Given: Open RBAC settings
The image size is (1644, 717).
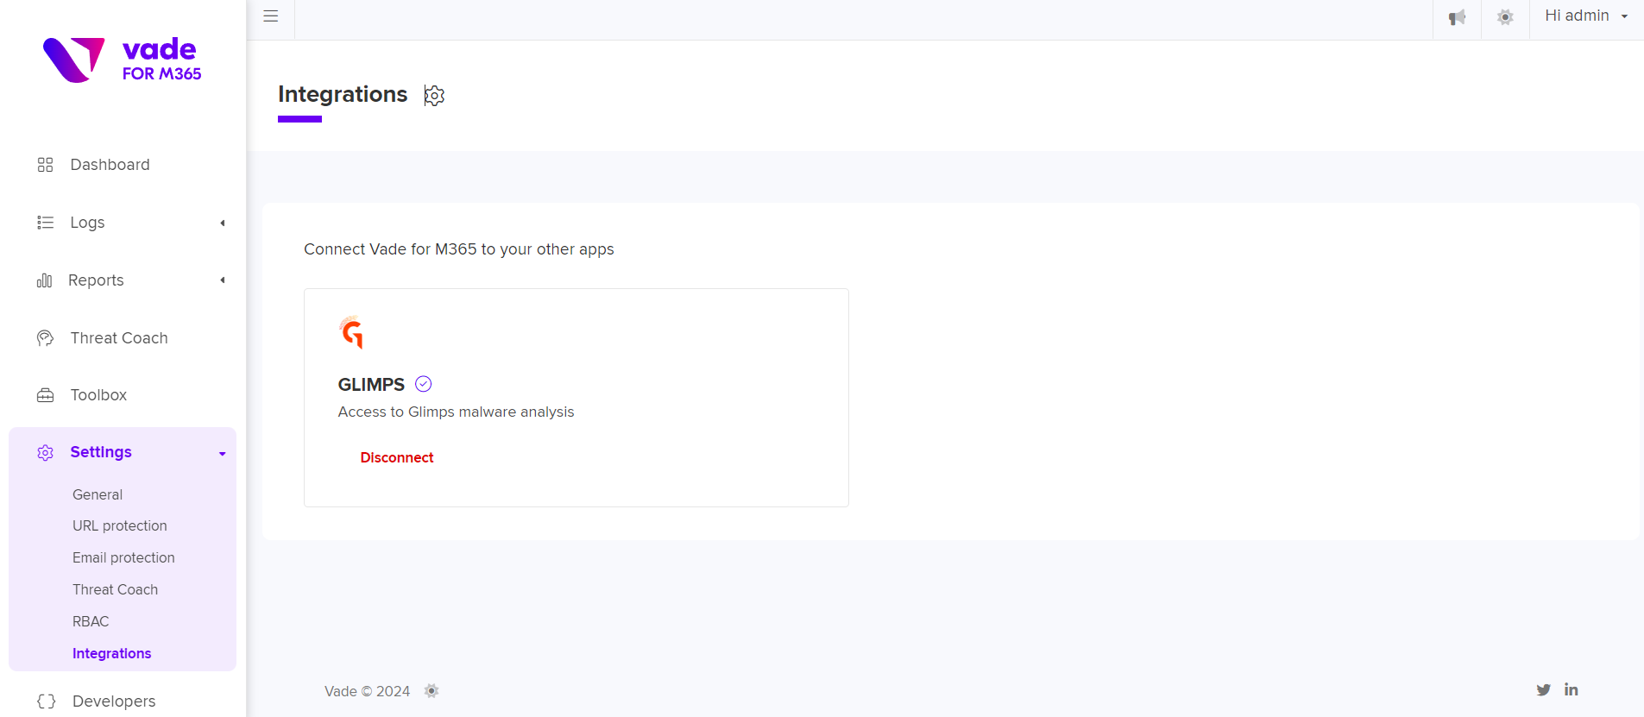Looking at the screenshot, I should click(x=91, y=621).
